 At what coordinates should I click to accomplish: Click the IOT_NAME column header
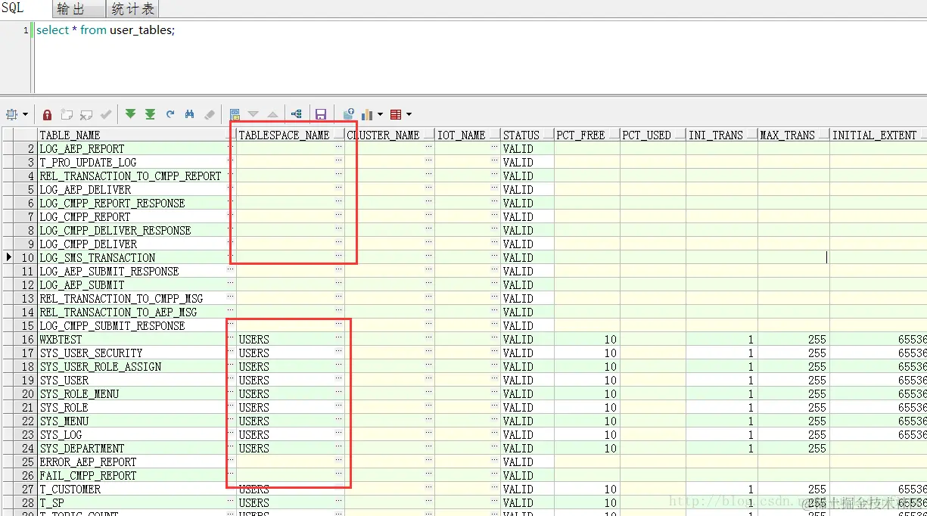click(468, 135)
